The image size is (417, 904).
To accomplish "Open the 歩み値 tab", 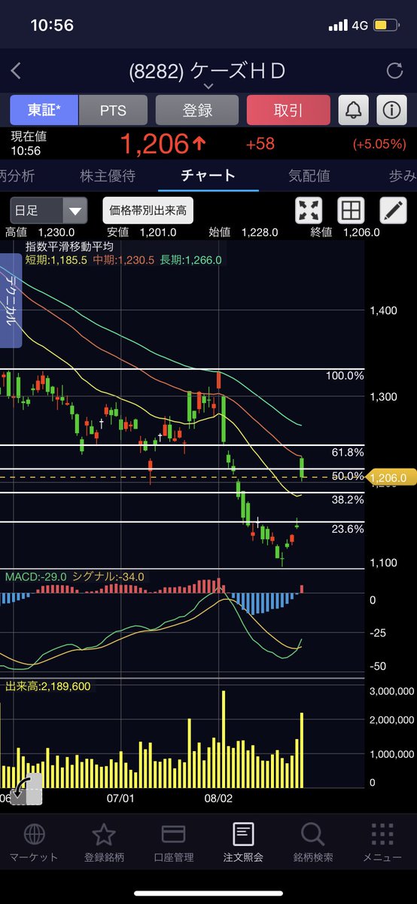I will click(403, 176).
